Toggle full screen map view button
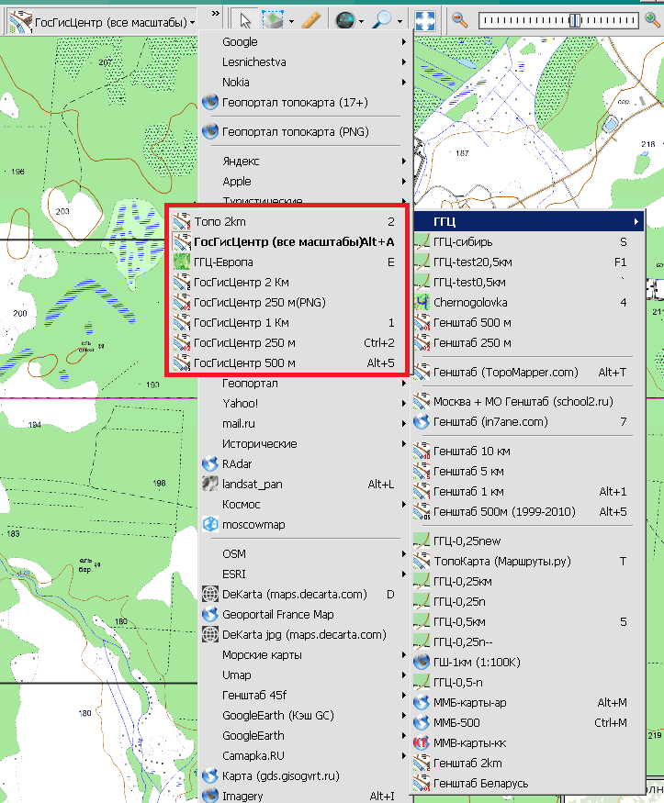The image size is (664, 803). pos(424,19)
